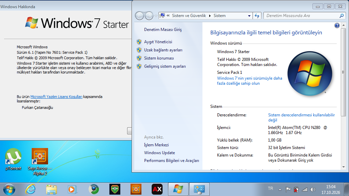Open the Microsoft Yazılım Lisans Koşulları link
This screenshot has height=196, width=349.
56,97
